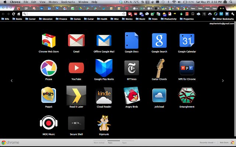Open the Properties bookmarks folder
Image resolution: width=236 pixels, height=147 pixels.
coord(187,19)
